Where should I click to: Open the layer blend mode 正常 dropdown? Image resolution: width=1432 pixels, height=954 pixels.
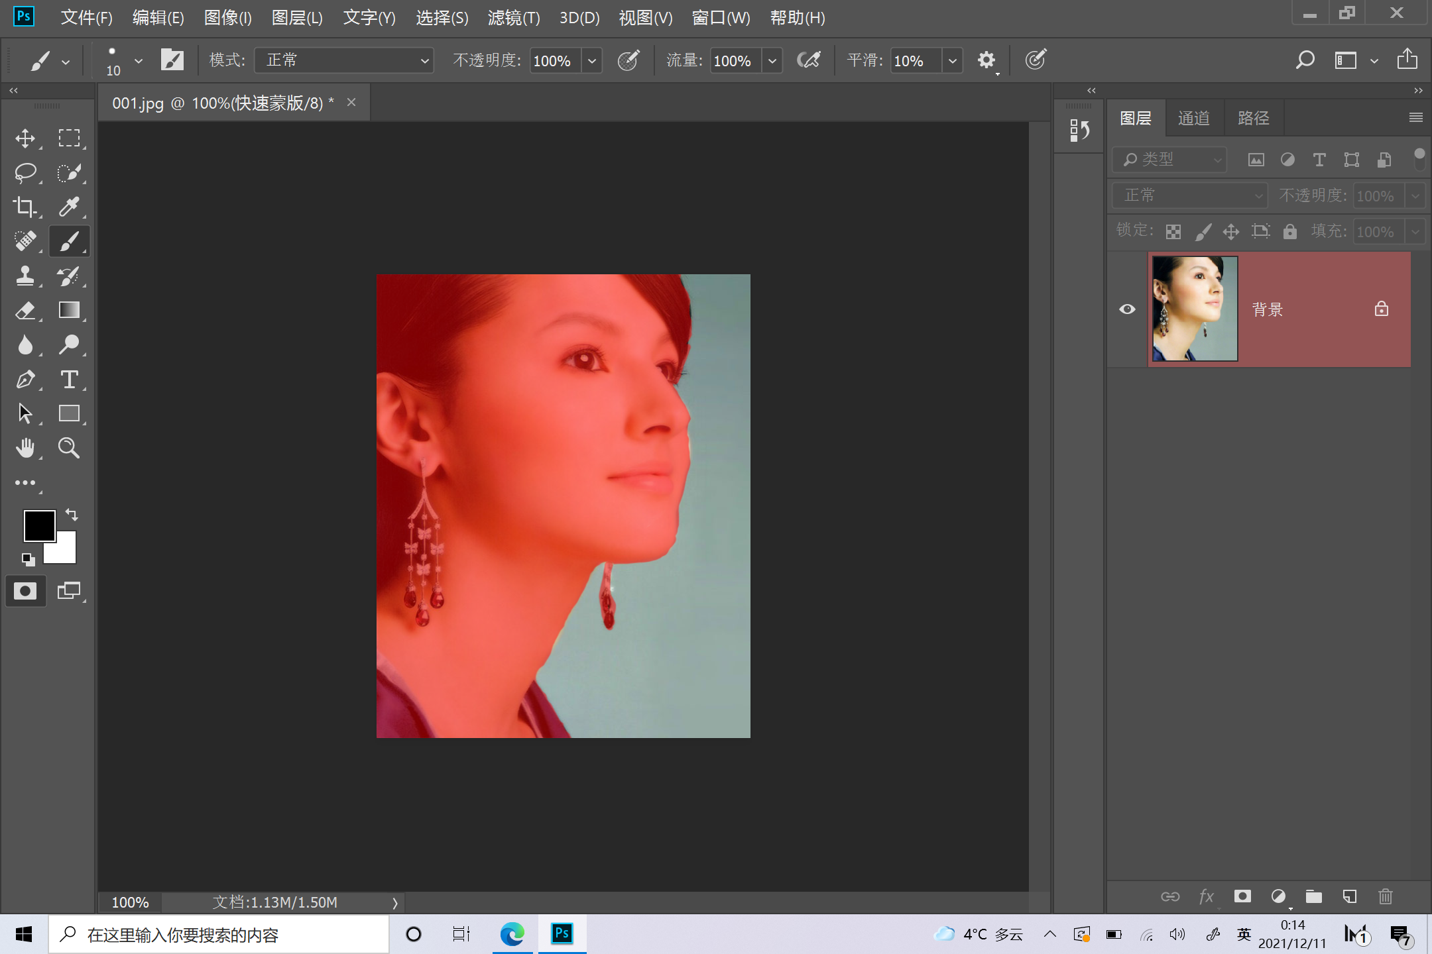pos(1189,195)
